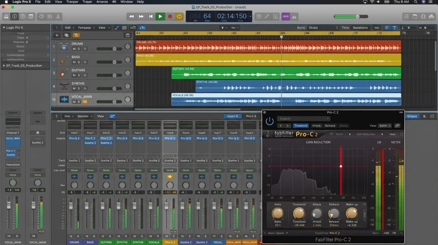The width and height of the screenshot is (438, 245).
Task: Go to next preset arrow in Pro-C 2
Action: tap(287, 125)
